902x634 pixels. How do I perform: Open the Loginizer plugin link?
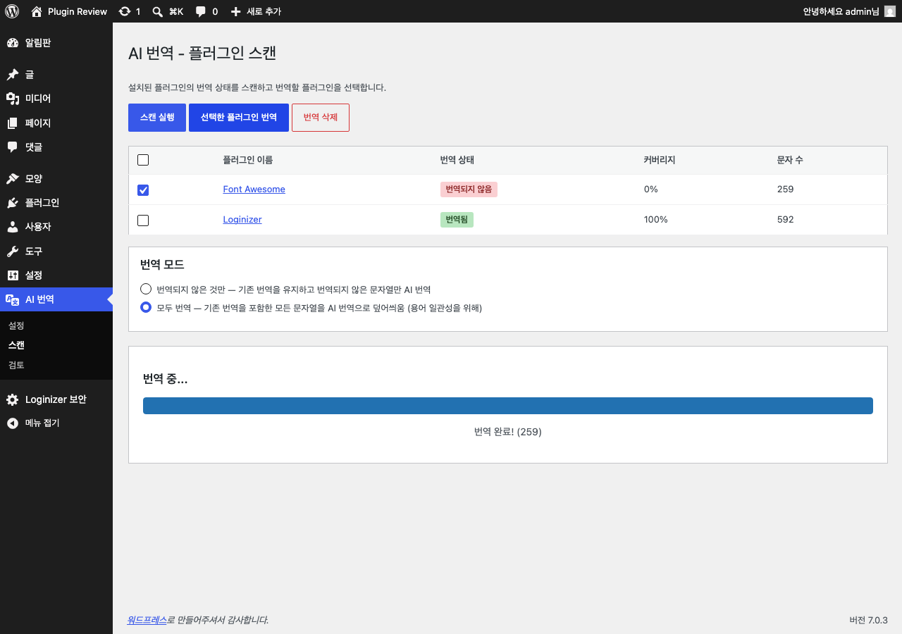coord(242,220)
